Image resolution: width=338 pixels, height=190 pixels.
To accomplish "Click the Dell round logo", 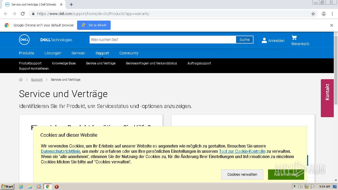I will coord(24,40).
